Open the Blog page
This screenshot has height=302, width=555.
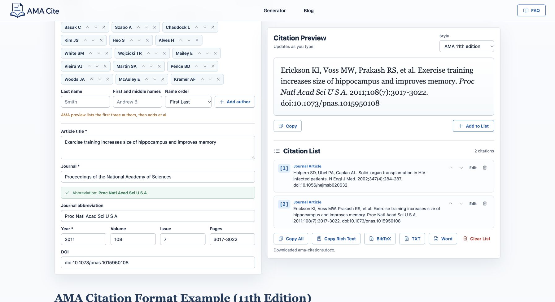tap(309, 11)
